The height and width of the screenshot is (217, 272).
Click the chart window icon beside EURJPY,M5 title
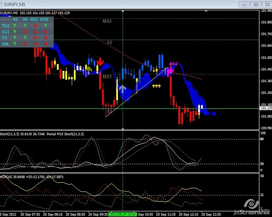(1, 4)
